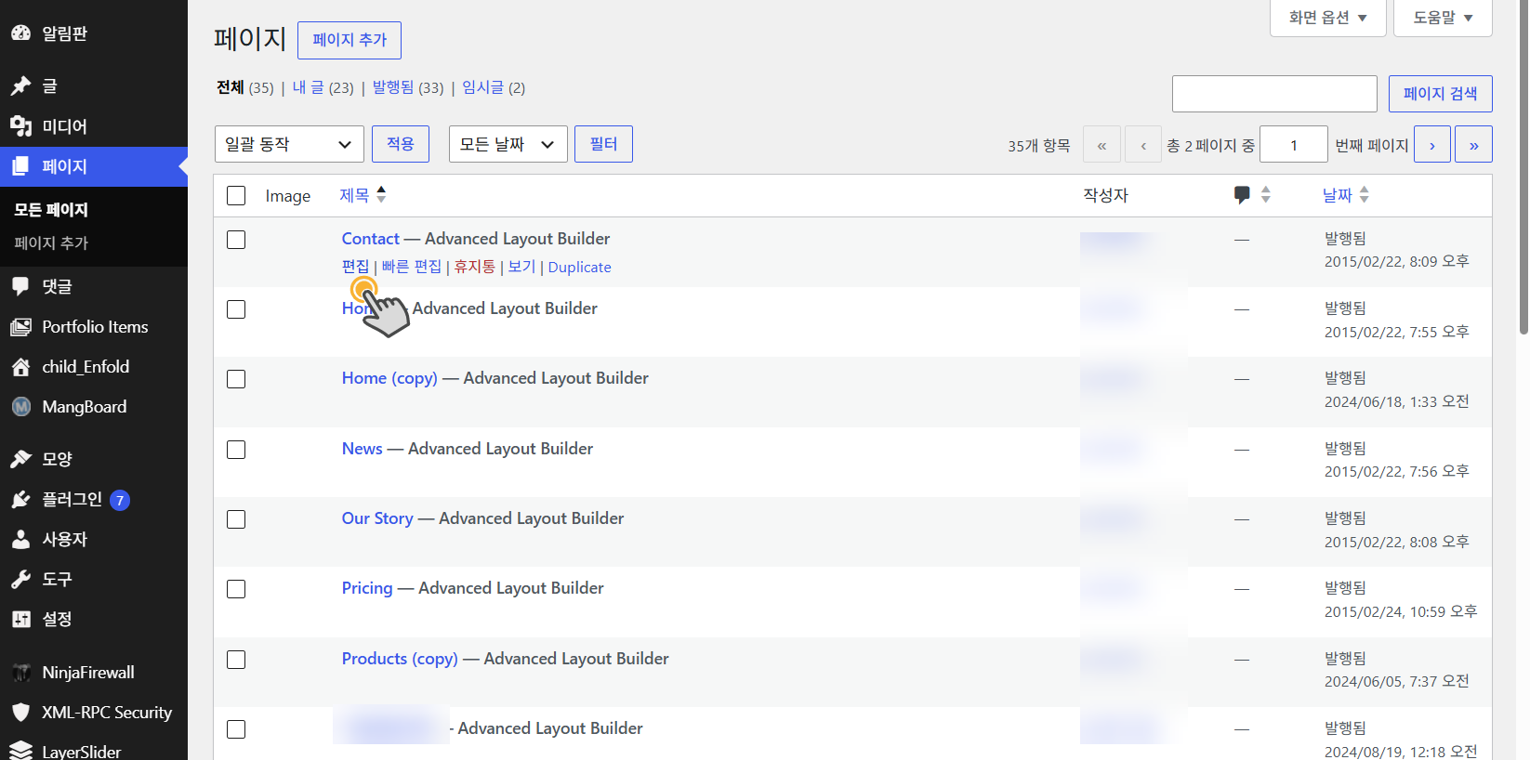Image resolution: width=1530 pixels, height=760 pixels.
Task: Click 빠른 편집 quick edit under Contact
Action: [412, 267]
